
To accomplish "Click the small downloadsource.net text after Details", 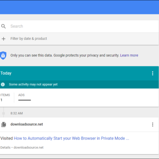I will (29, 147).
